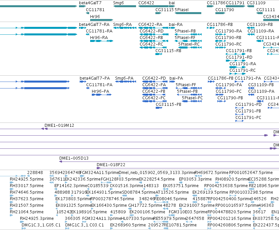279x230 pixels.
Task: Click EST EK173803.5prime
Action: pos(73,199)
